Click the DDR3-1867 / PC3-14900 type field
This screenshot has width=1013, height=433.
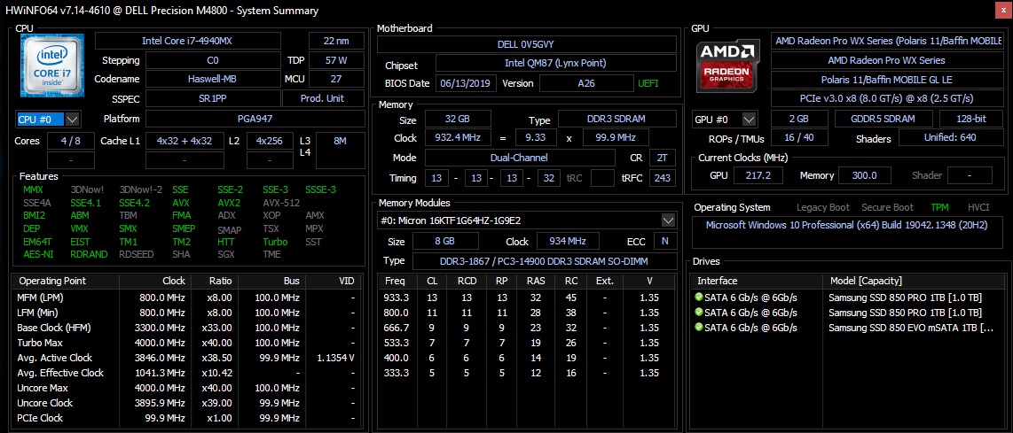click(544, 261)
